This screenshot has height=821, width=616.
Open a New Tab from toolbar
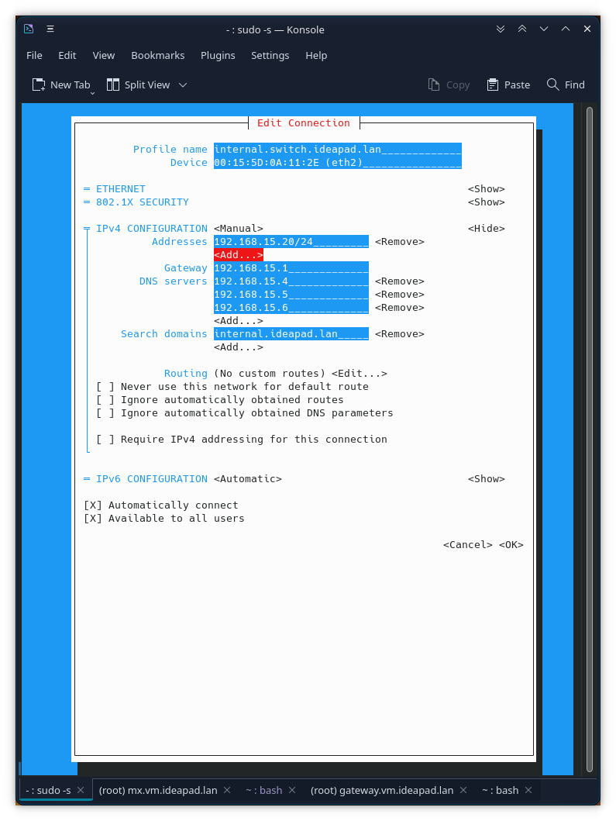pyautogui.click(x=62, y=85)
